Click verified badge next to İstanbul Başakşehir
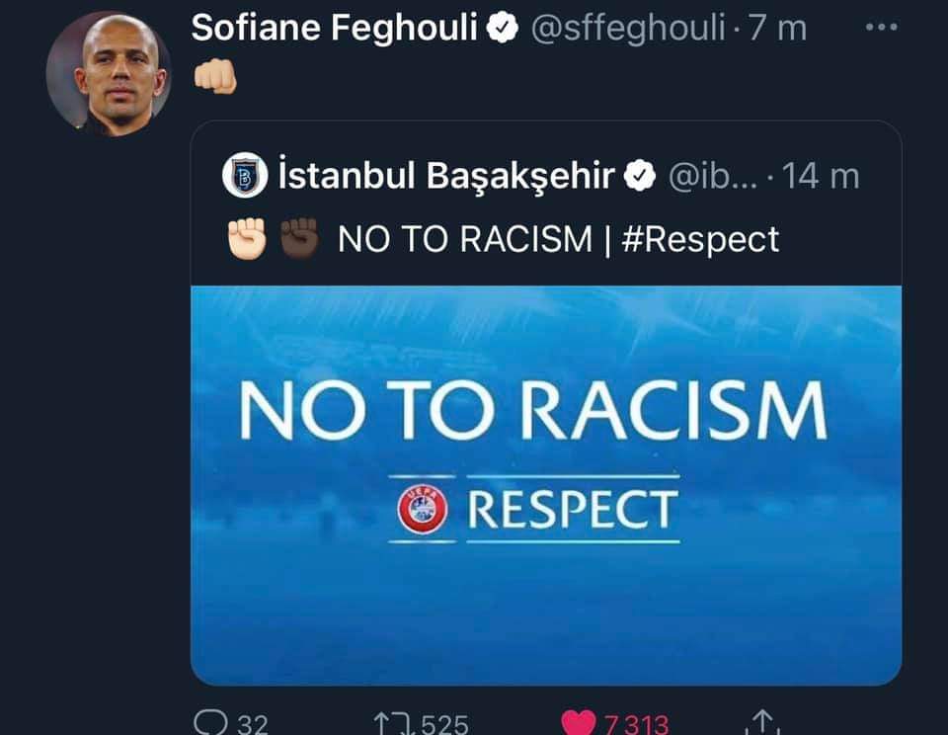This screenshot has height=735, width=948. [642, 178]
